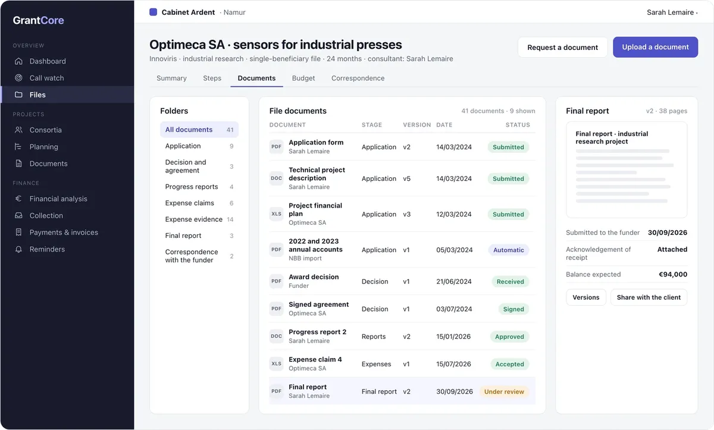Open Payments & invoices in the sidebar
Image resolution: width=714 pixels, height=430 pixels.
[x=67, y=233]
